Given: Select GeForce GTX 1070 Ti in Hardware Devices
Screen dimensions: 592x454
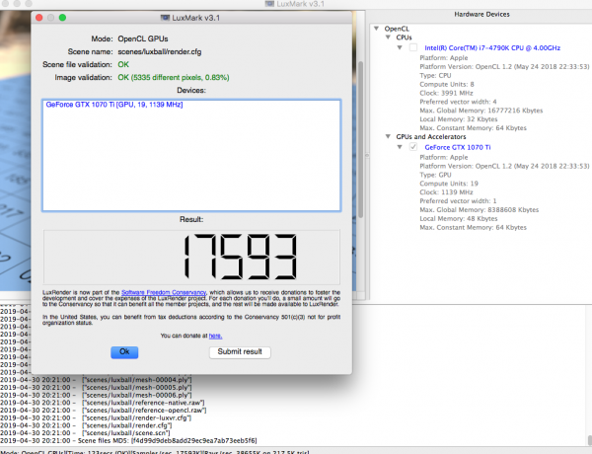Looking at the screenshot, I should coord(458,147).
